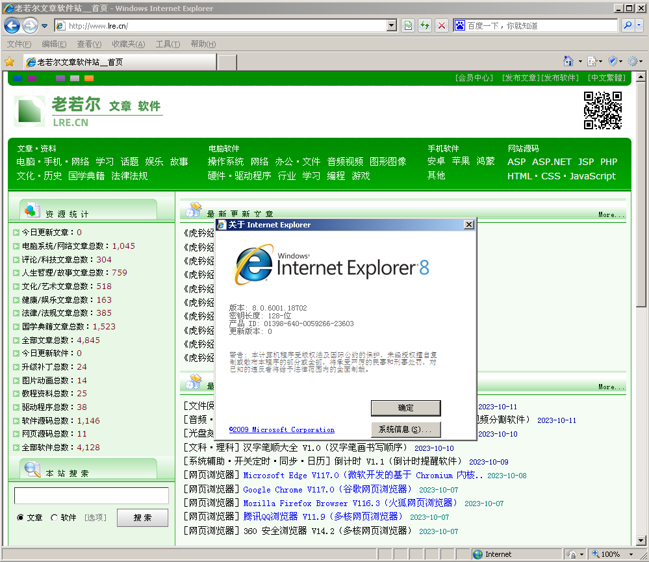
Task: Select the 软件 radio button
Action: click(x=54, y=518)
